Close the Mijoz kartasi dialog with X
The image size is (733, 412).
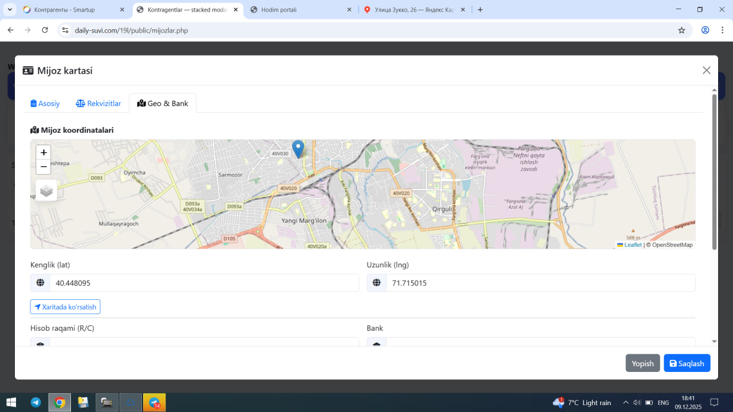(706, 70)
